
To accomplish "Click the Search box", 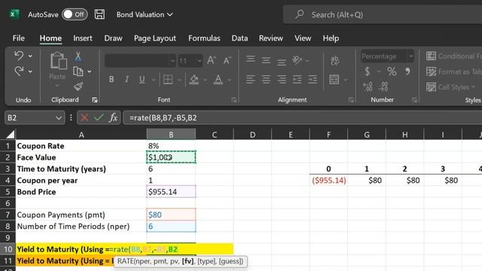I will 383,14.
